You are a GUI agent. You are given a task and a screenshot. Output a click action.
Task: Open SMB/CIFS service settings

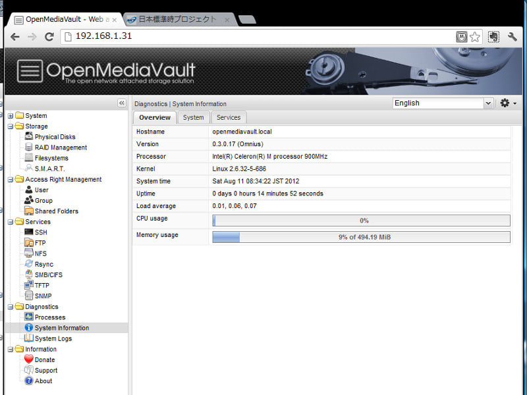pos(49,275)
